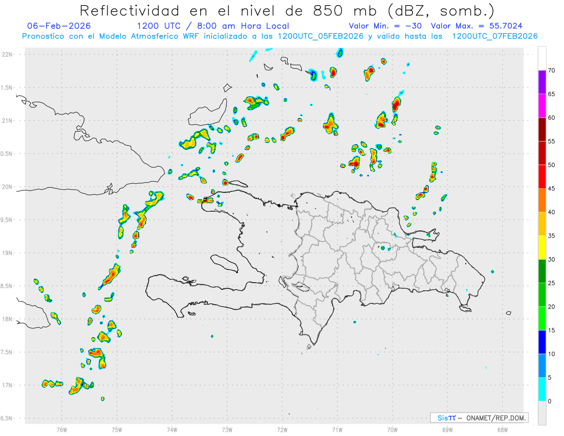This screenshot has height=436, width=564.
Task: Click the gold 35–40 dBZ legend swatch
Action: pyautogui.click(x=542, y=224)
